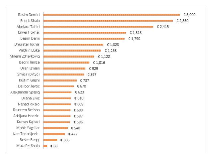212x160 pixels.
Task: Click the € 88 data label
Action: [54, 146]
